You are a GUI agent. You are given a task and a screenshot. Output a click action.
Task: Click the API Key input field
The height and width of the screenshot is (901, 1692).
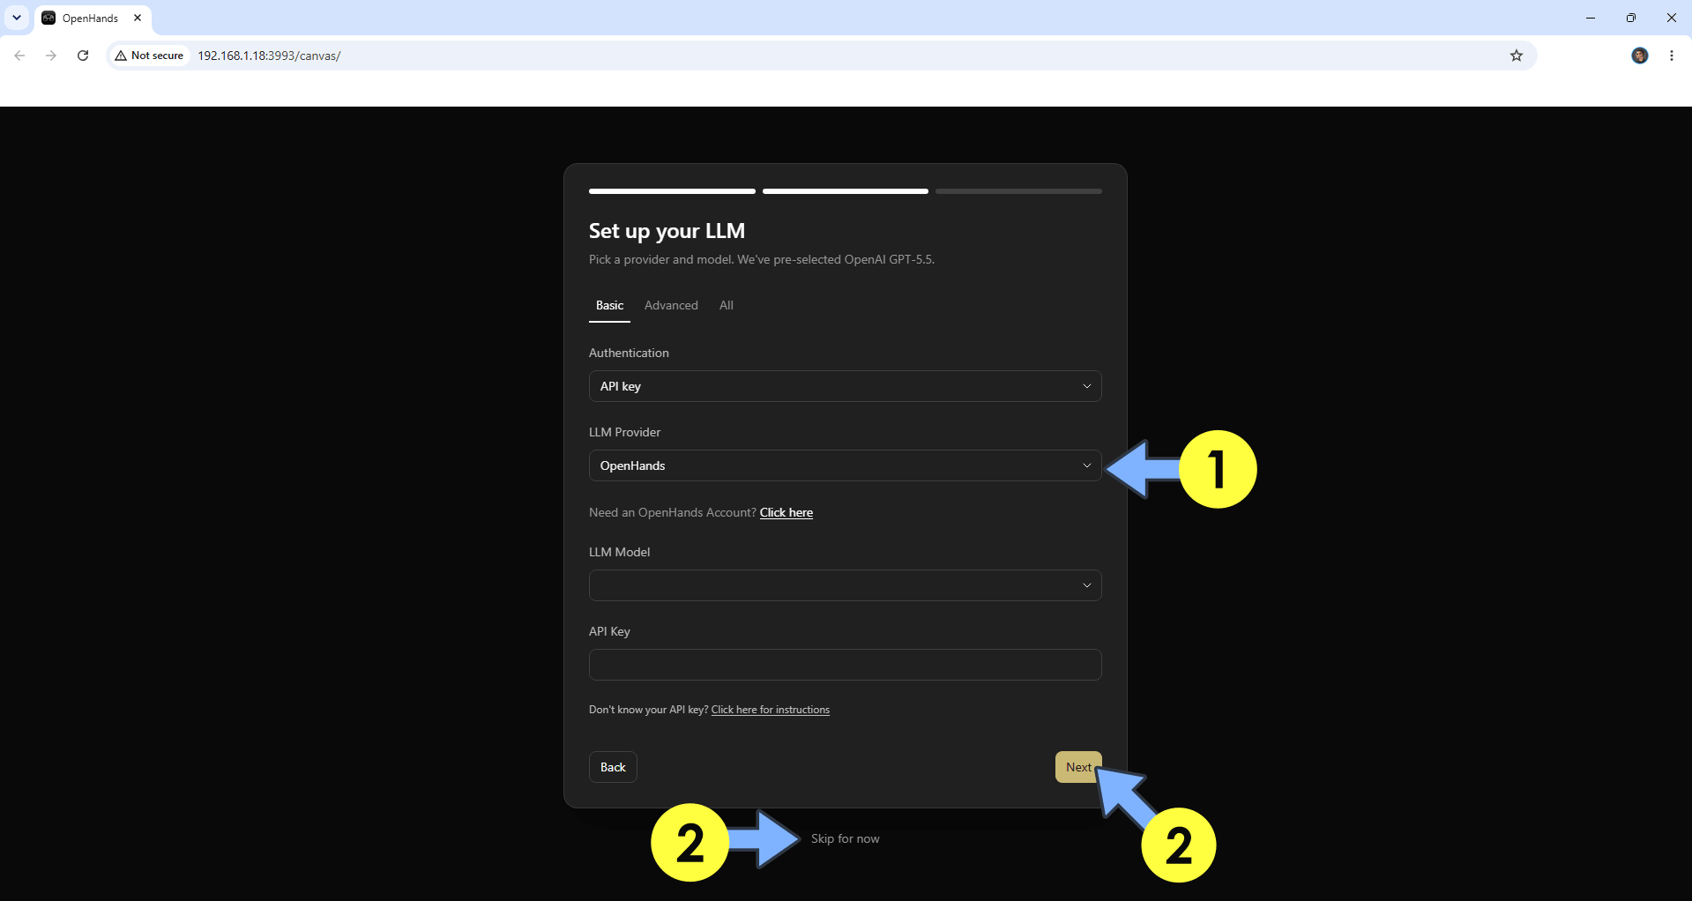pyautogui.click(x=845, y=665)
